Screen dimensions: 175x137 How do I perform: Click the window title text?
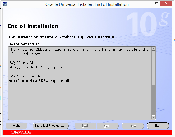pos(87,4)
